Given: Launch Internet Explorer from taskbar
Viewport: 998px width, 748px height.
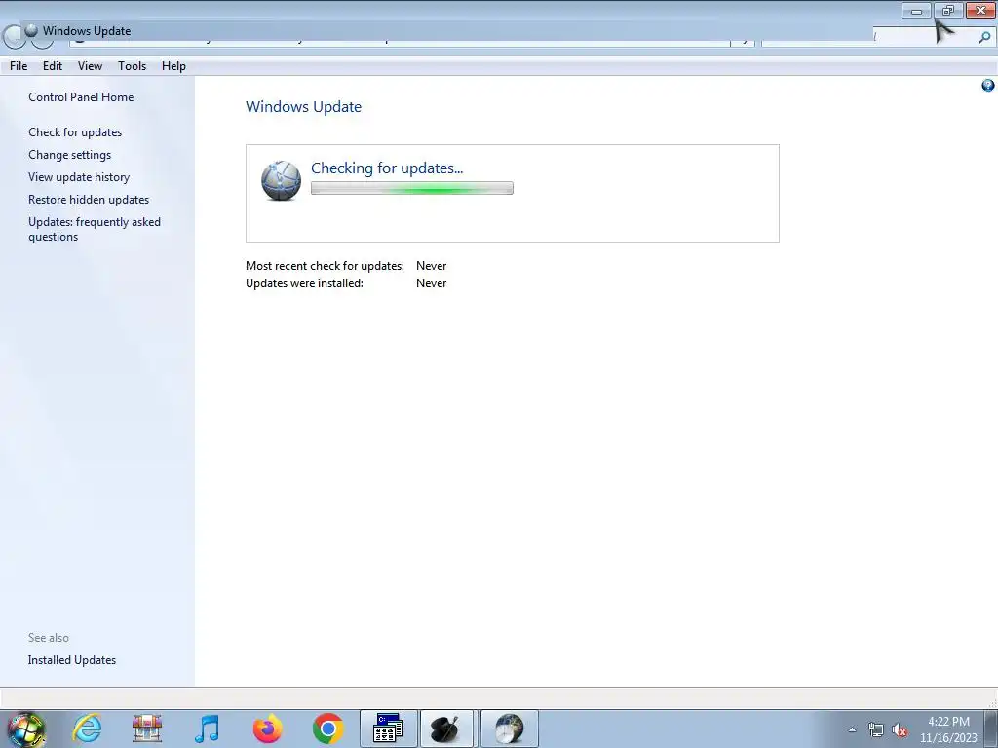Looking at the screenshot, I should (x=87, y=729).
